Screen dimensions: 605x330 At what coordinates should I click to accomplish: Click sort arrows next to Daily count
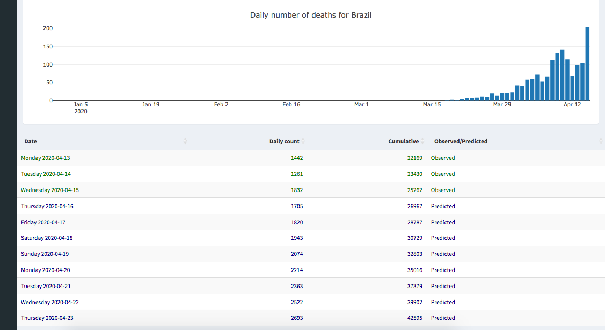303,141
